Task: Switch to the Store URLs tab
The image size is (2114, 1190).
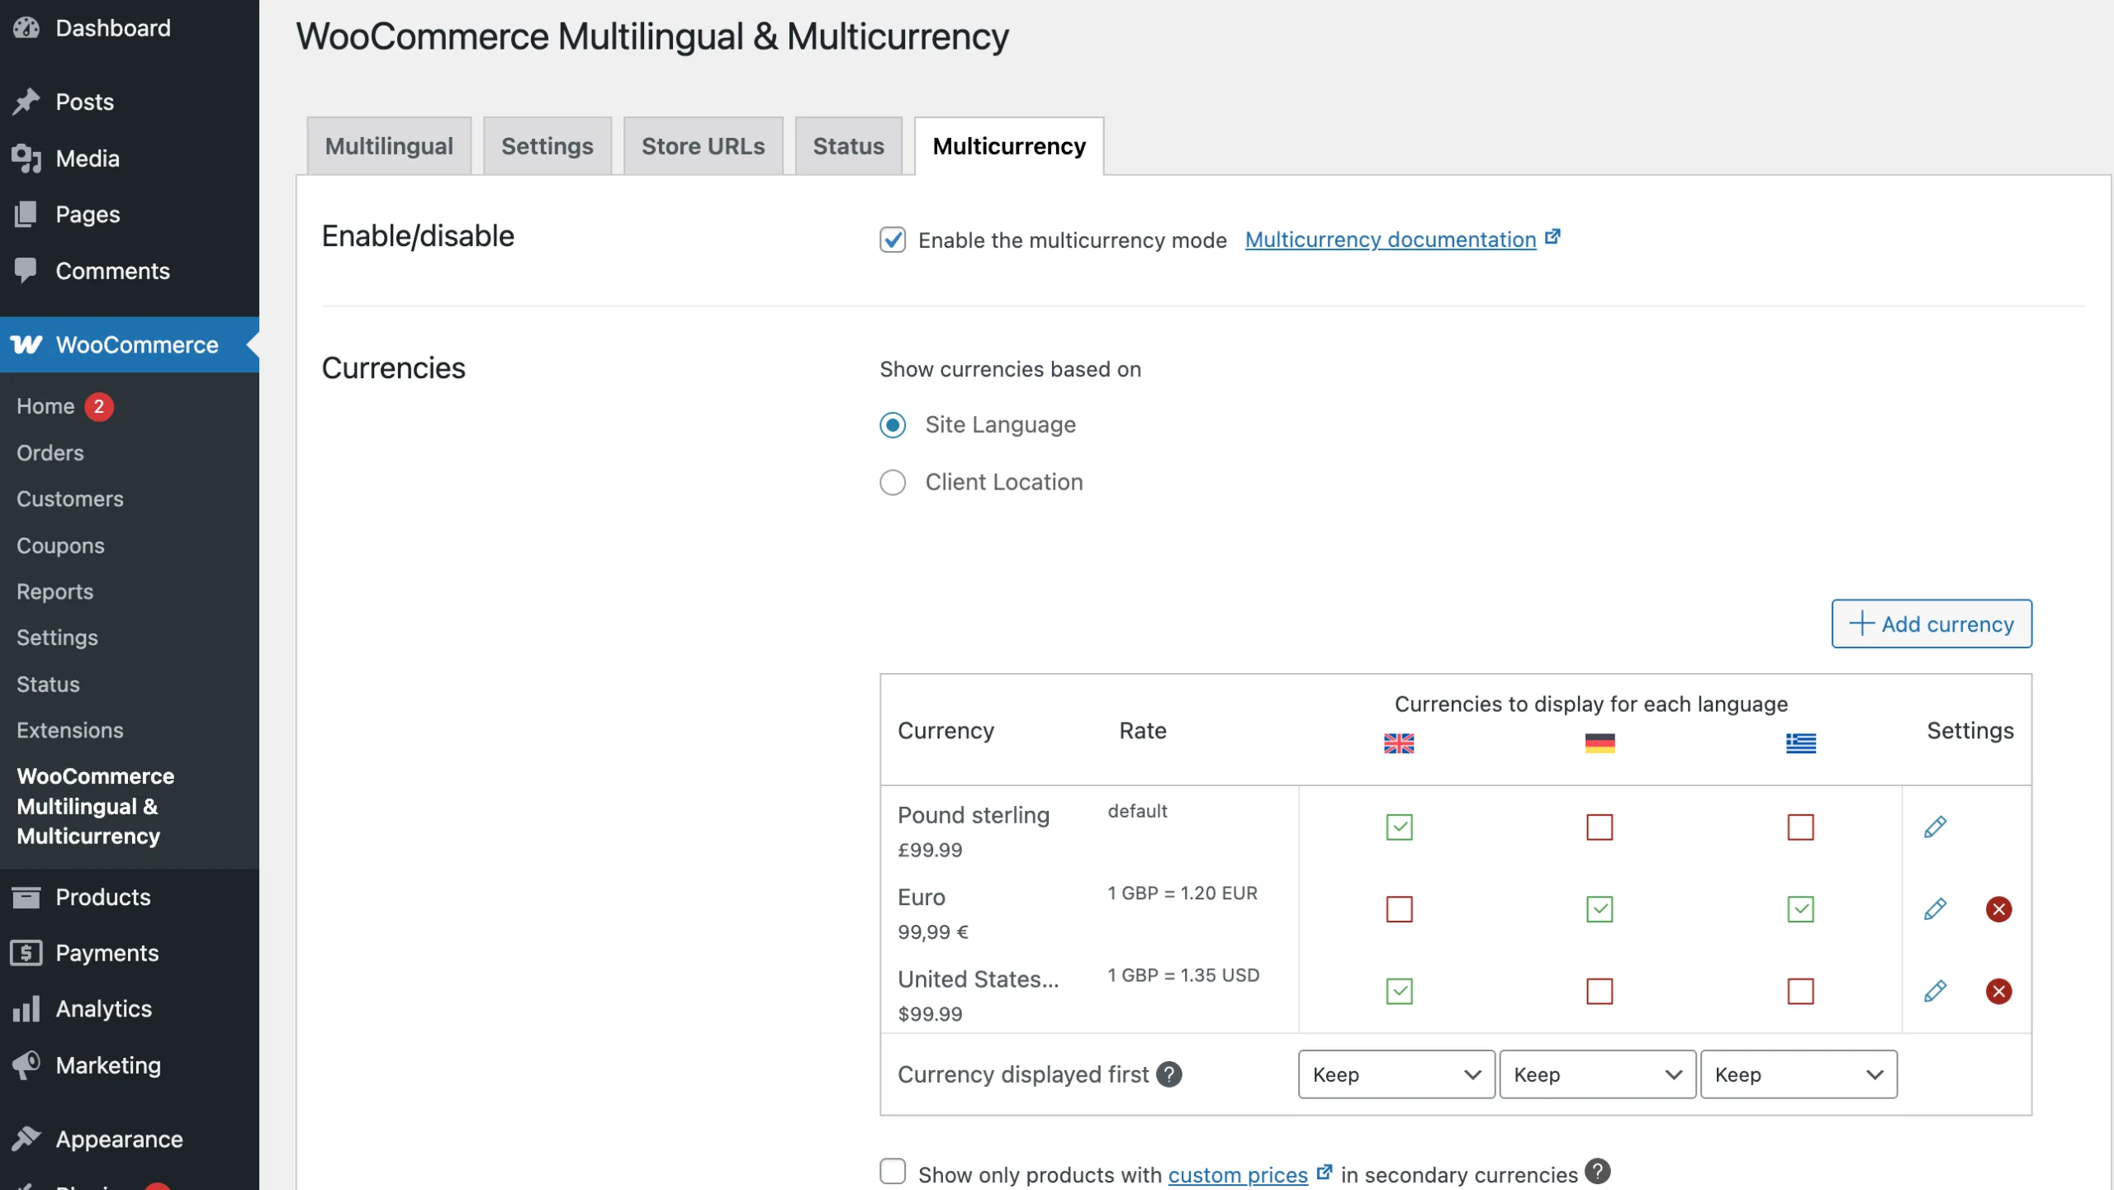Action: (x=703, y=145)
